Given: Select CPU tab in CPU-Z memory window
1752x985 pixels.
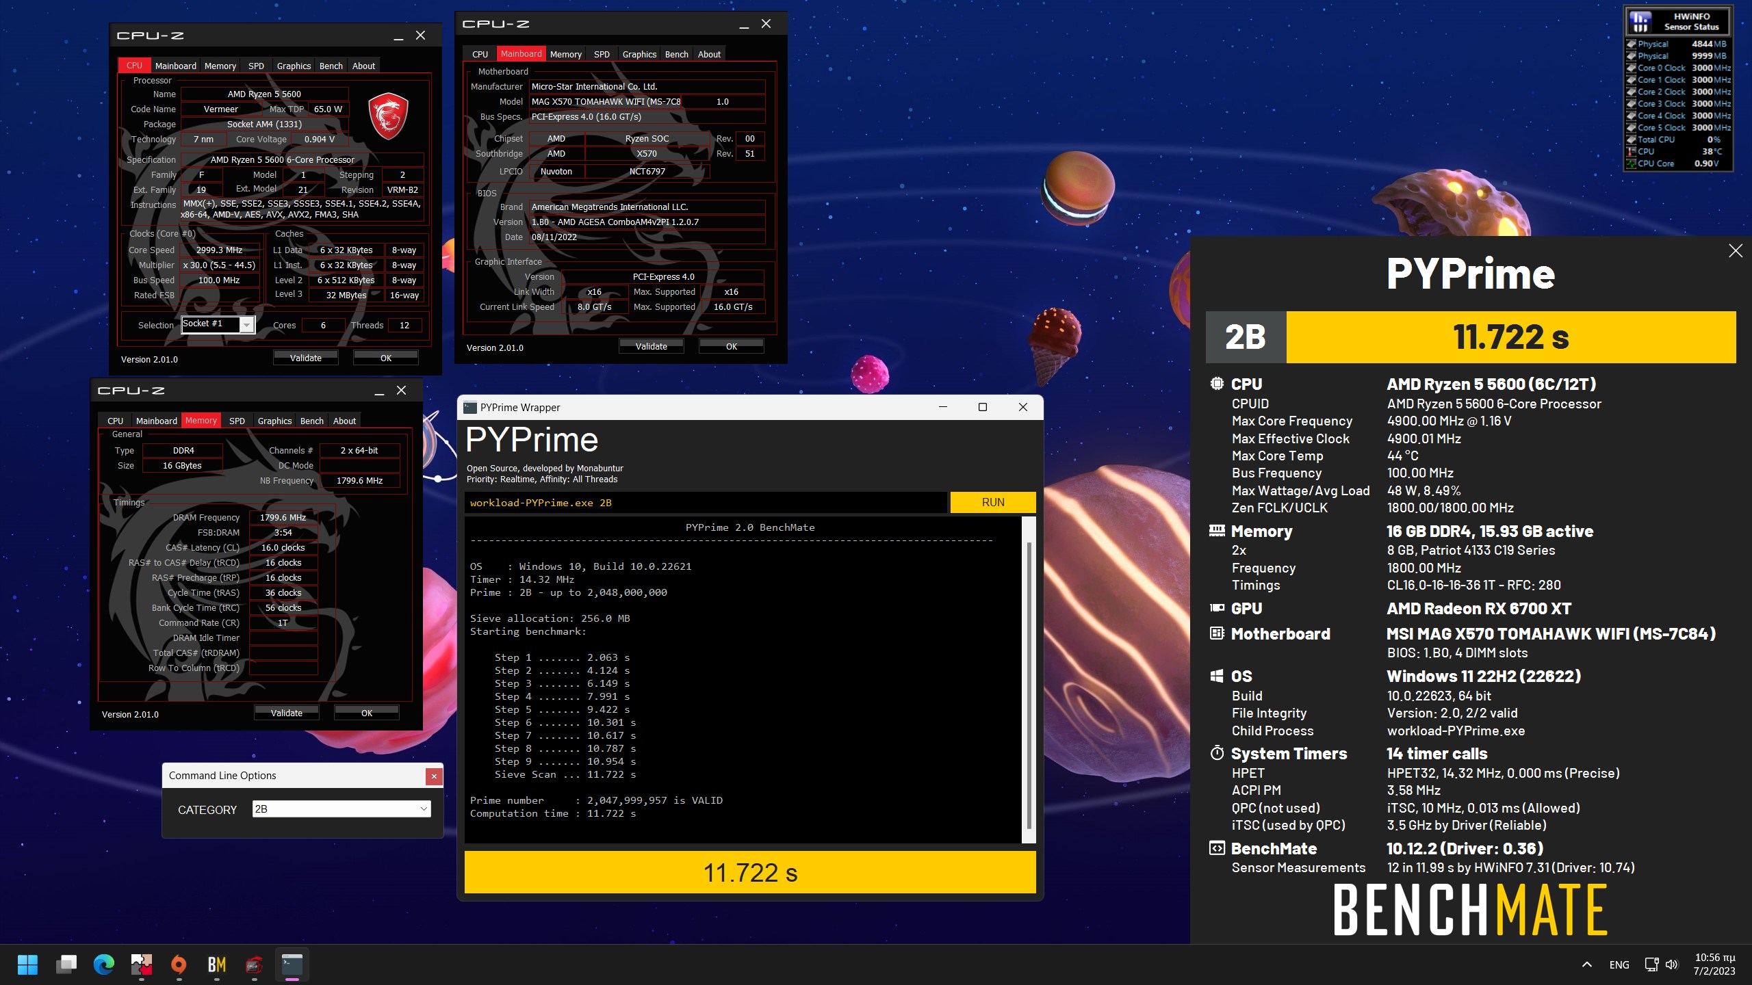Looking at the screenshot, I should 115,421.
